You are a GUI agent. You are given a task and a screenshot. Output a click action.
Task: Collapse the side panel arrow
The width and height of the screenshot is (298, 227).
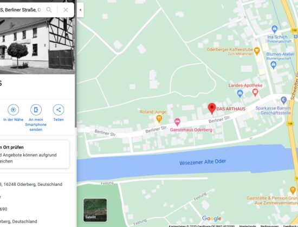pos(80,10)
